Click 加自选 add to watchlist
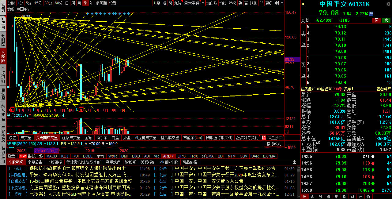Viewport: 392px width, 199px height. click(212, 3)
